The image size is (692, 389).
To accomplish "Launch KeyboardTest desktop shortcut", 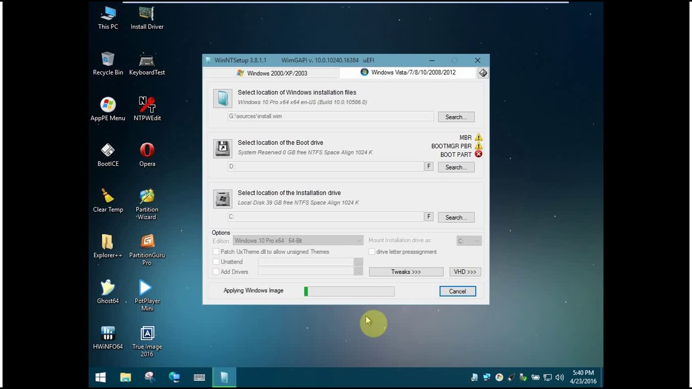I will click(x=147, y=64).
